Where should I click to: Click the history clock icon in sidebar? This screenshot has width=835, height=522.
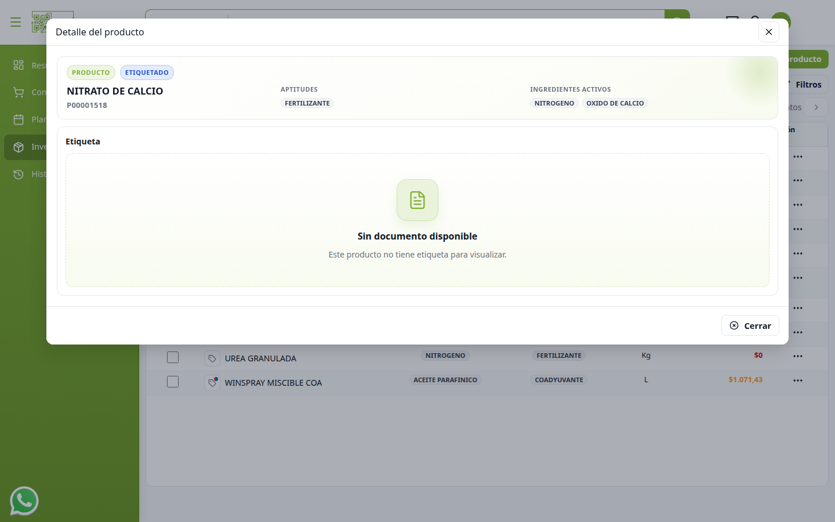(19, 174)
